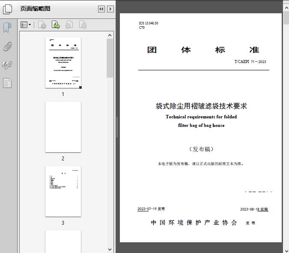Click the 'ICS 13.040.30' text
The height and width of the screenshot is (253, 289).
pyautogui.click(x=149, y=23)
